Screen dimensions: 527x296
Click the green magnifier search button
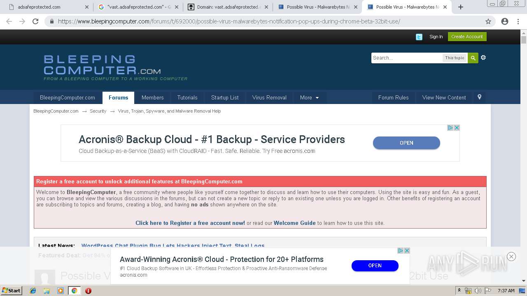pyautogui.click(x=473, y=58)
